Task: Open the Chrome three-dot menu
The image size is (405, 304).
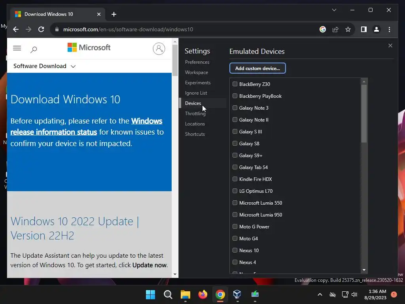Action: tap(389, 29)
